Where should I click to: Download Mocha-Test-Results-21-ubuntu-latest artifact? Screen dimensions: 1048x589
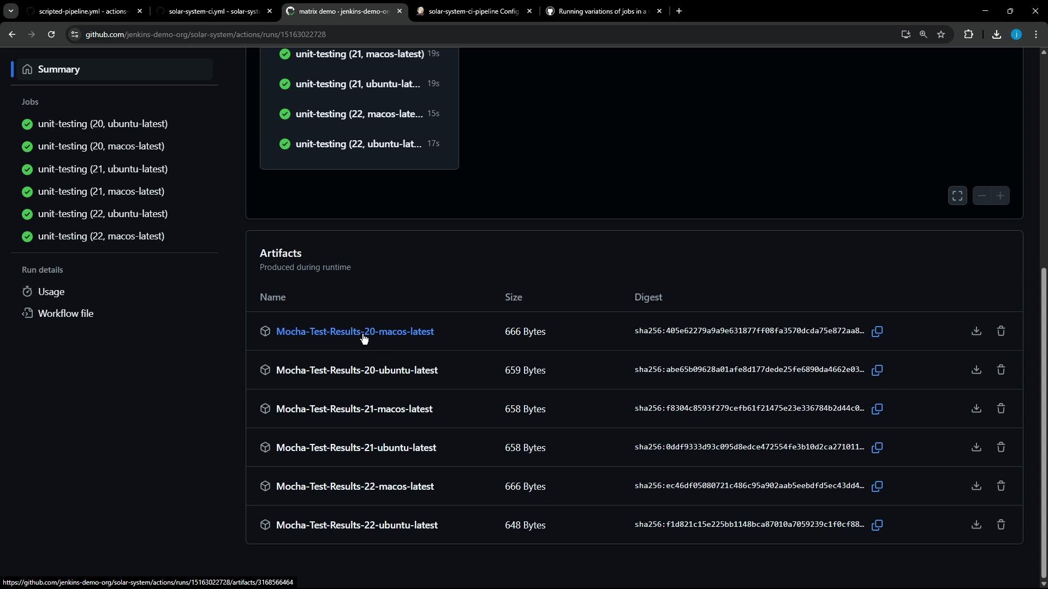[x=976, y=447]
